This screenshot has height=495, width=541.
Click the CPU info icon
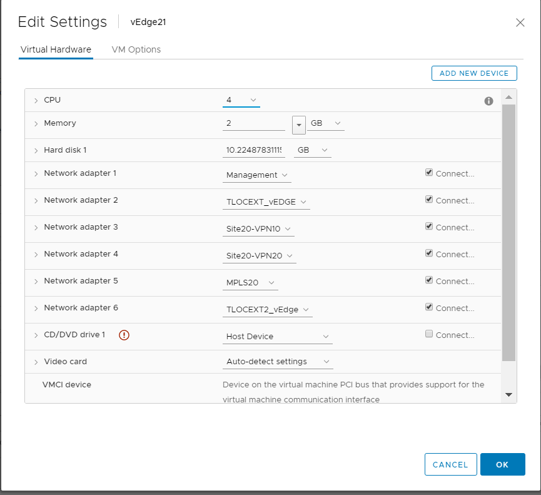coord(488,101)
